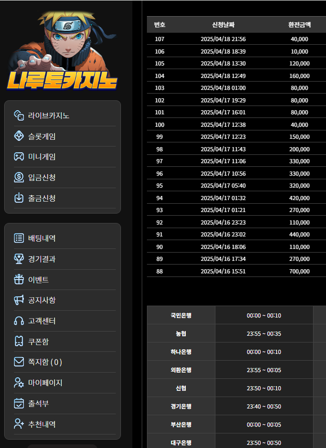This screenshot has width=326, height=448.
Task: Click the deposit request (입금신청) coin icon
Action: point(19,177)
